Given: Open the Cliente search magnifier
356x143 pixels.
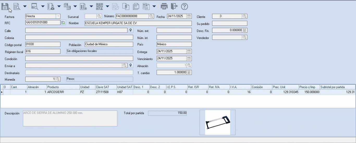Looking at the screenshot, I should (x=244, y=16).
